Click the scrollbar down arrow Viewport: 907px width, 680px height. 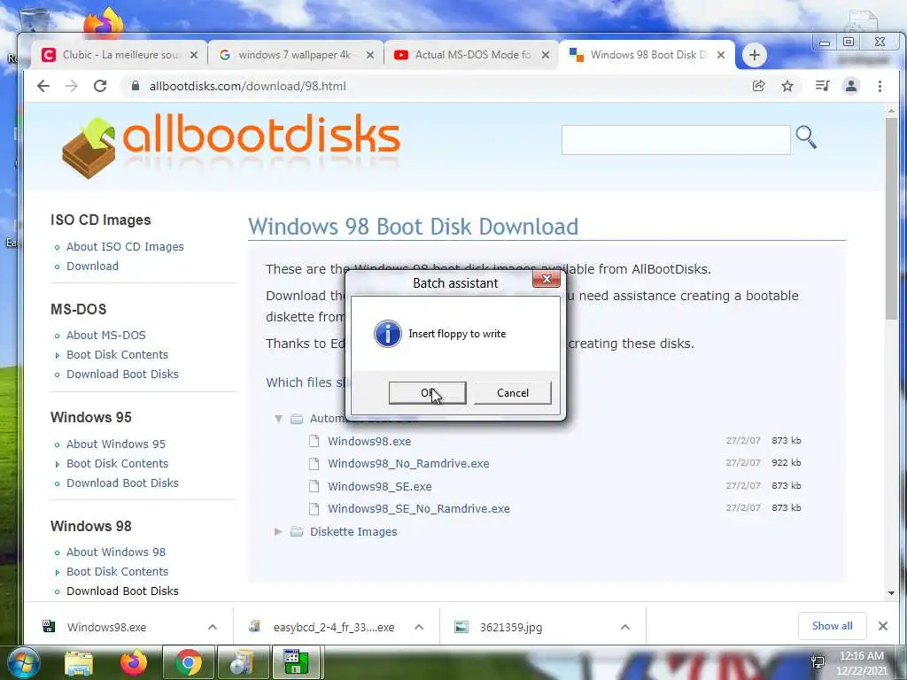coord(891,592)
